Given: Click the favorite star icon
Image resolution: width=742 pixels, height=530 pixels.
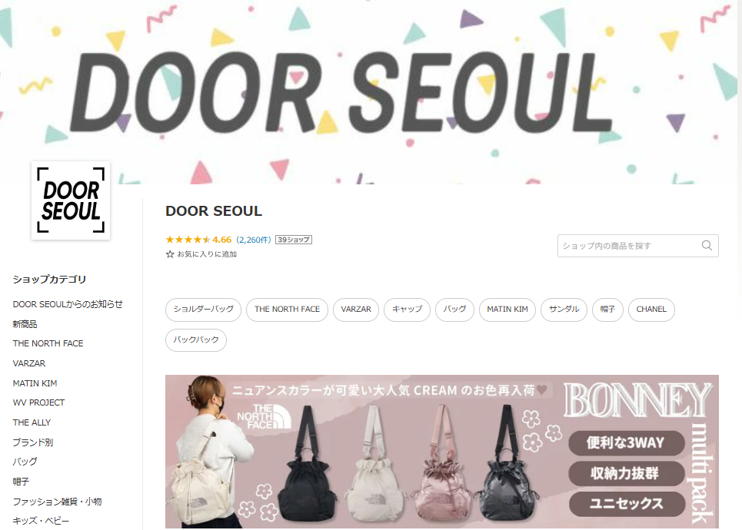Looking at the screenshot, I should pyautogui.click(x=170, y=254).
